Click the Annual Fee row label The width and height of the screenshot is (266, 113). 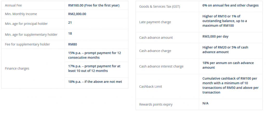click(x=13, y=5)
